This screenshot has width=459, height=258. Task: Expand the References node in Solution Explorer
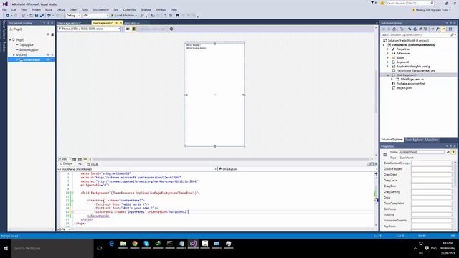[x=387, y=54]
